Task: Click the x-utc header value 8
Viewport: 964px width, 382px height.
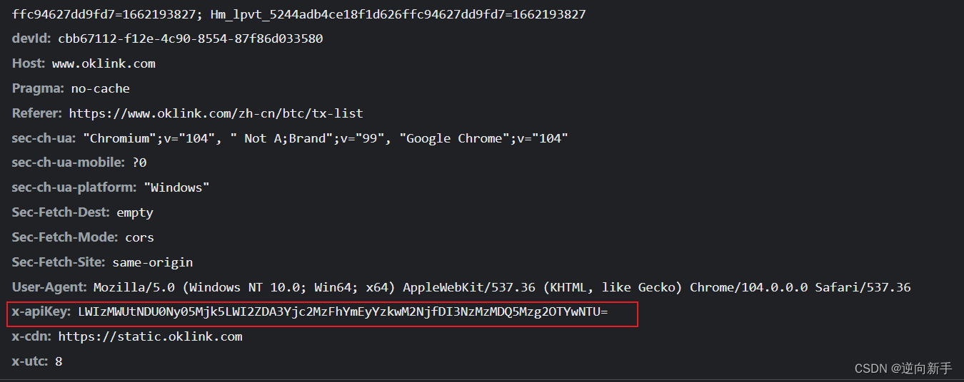Action: tap(59, 361)
